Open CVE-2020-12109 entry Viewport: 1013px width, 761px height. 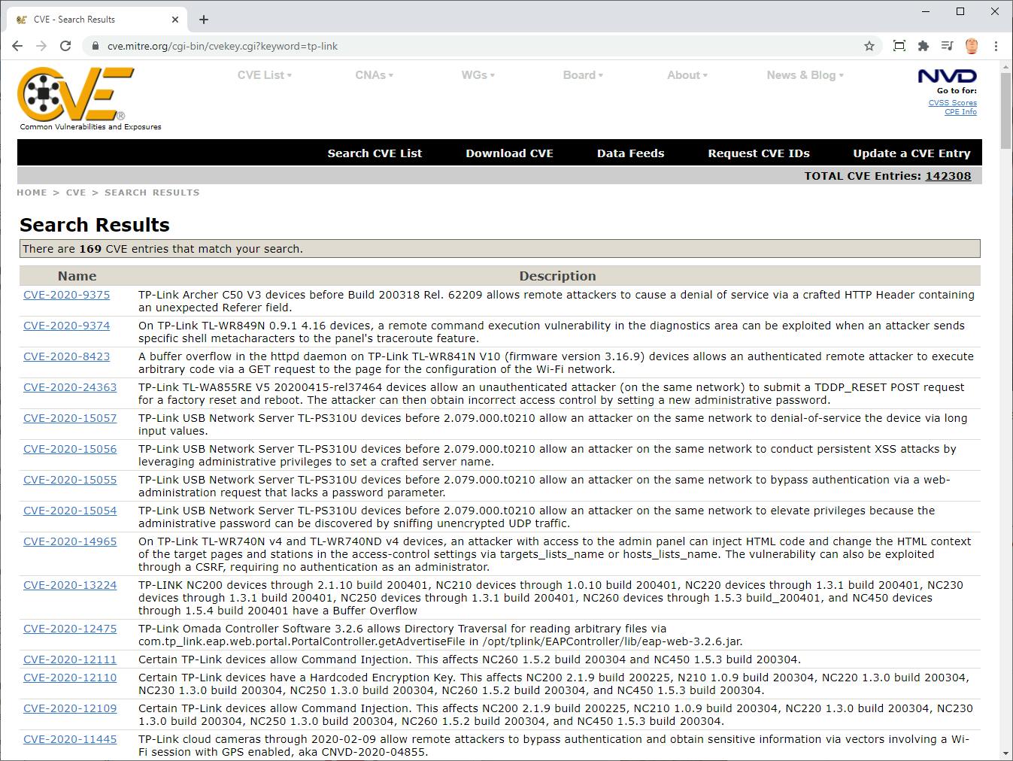click(x=70, y=708)
